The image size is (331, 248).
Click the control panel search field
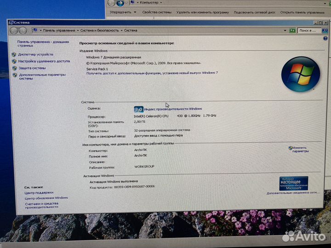307,30
